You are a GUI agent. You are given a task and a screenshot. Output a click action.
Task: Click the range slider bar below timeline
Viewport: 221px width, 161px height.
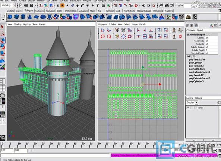93,151
